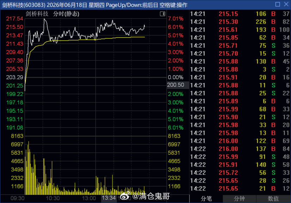Select the 215.72 trade row

240,173
